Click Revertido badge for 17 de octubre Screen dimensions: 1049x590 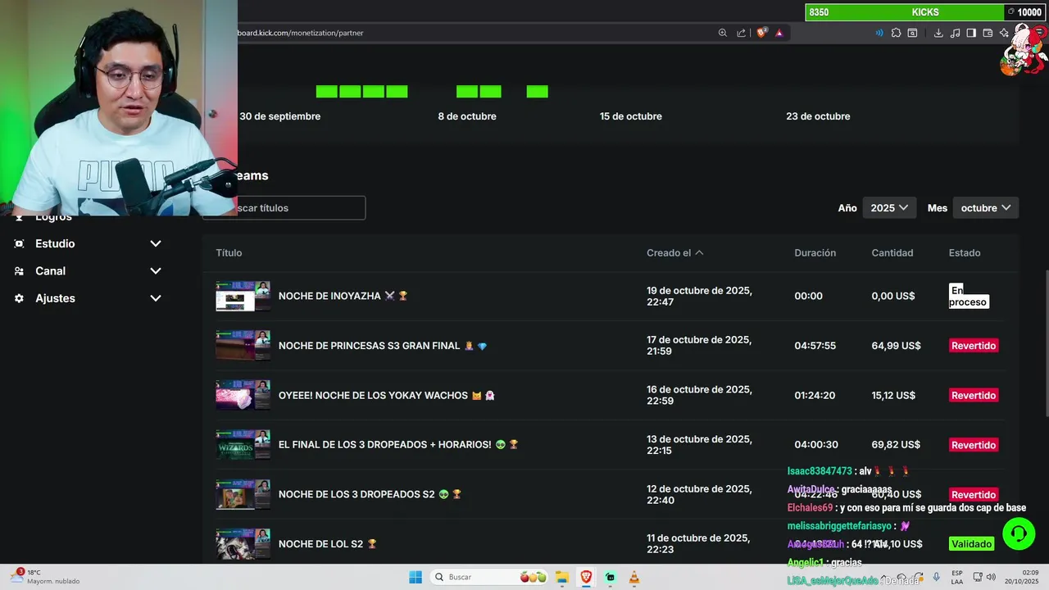pos(974,346)
